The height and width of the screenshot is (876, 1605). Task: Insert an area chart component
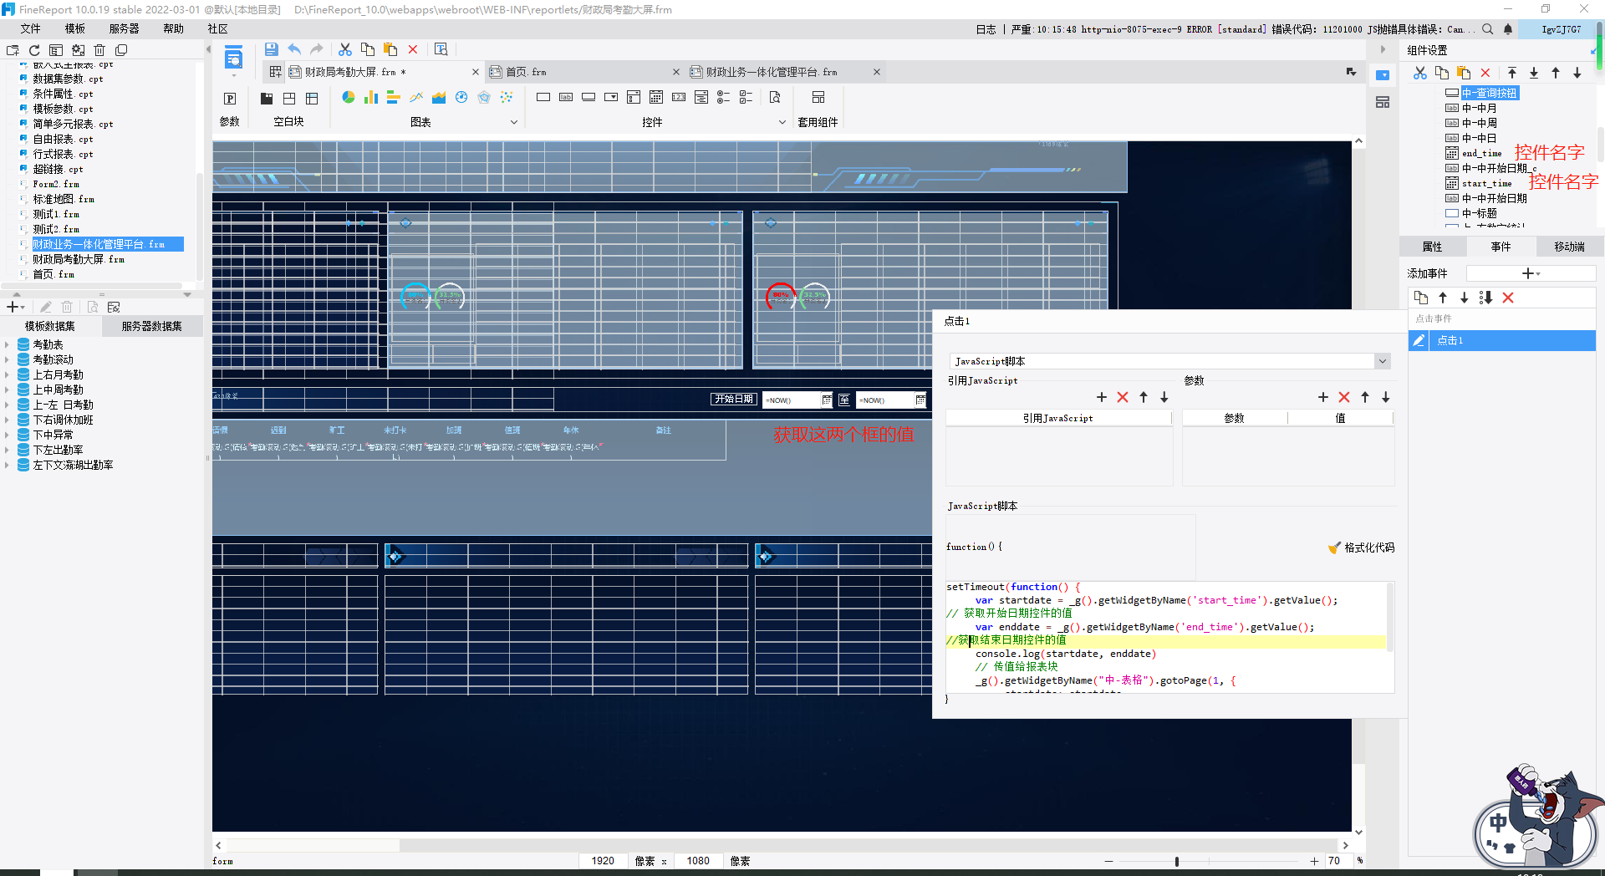439,97
